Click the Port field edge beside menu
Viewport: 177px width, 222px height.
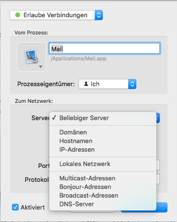pyautogui.click(x=158, y=165)
